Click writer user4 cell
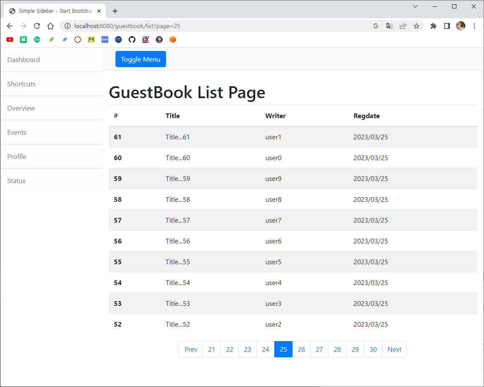Screen dimensions: 484x387 [x=304, y=282]
